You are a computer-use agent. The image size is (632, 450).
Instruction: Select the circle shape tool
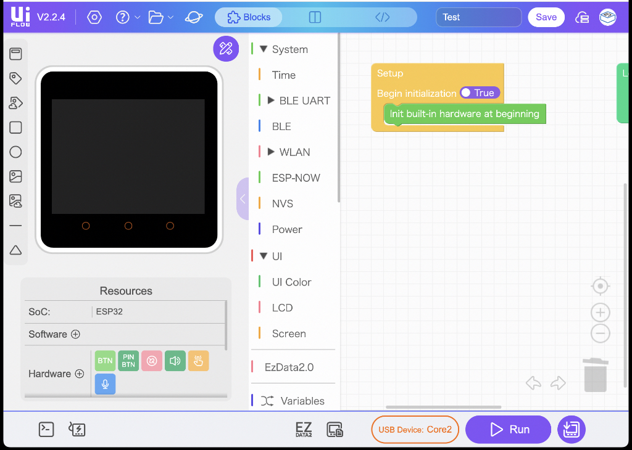click(x=15, y=152)
